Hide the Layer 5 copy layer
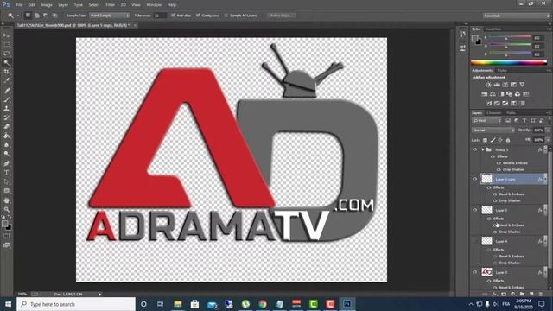553x311 pixels. tap(474, 179)
